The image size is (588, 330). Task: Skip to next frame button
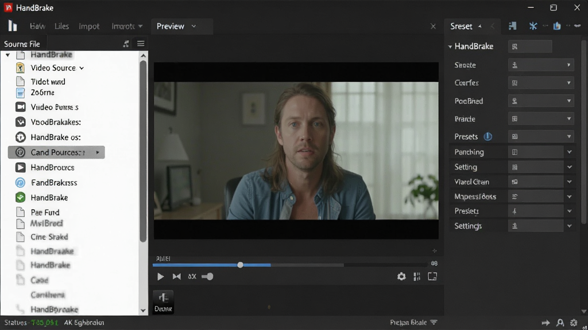[177, 277]
